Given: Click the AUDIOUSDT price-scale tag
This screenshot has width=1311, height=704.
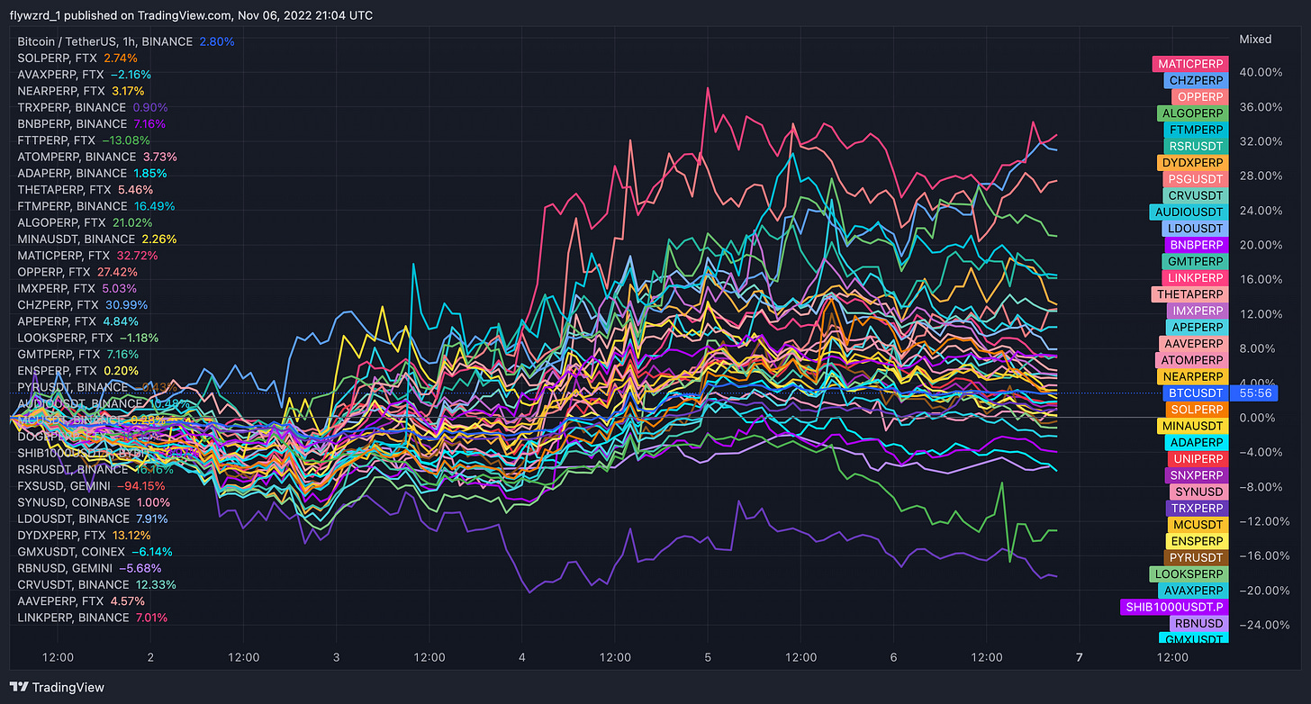Looking at the screenshot, I should point(1189,212).
